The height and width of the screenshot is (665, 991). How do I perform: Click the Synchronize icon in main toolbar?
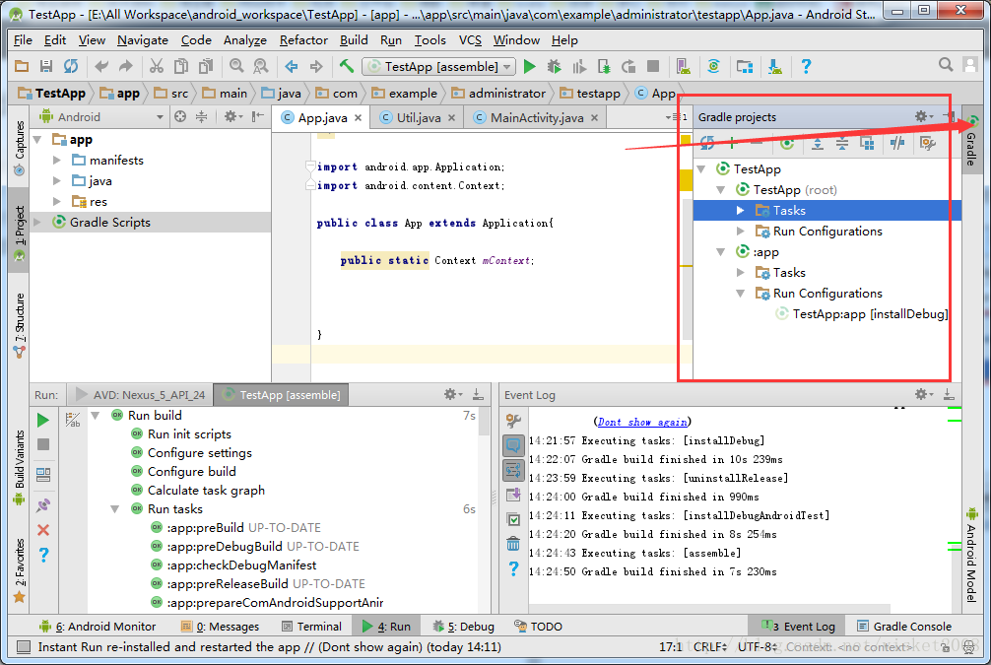coord(71,66)
